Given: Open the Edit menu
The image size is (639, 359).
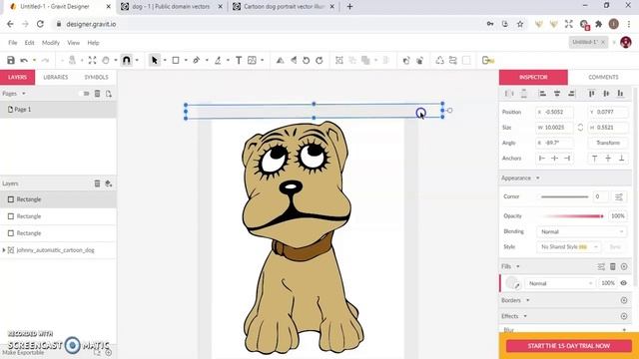Looking at the screenshot, I should (29, 42).
